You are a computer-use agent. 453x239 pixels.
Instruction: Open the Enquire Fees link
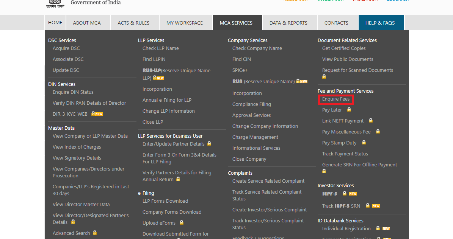(336, 99)
